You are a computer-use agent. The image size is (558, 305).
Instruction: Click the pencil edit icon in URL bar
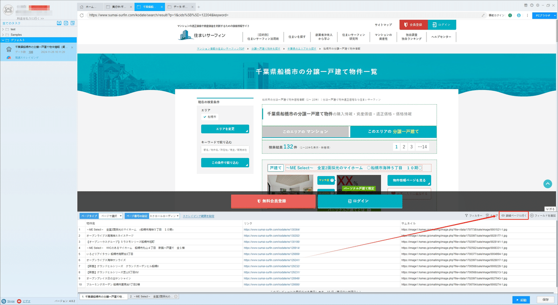[x=484, y=15]
